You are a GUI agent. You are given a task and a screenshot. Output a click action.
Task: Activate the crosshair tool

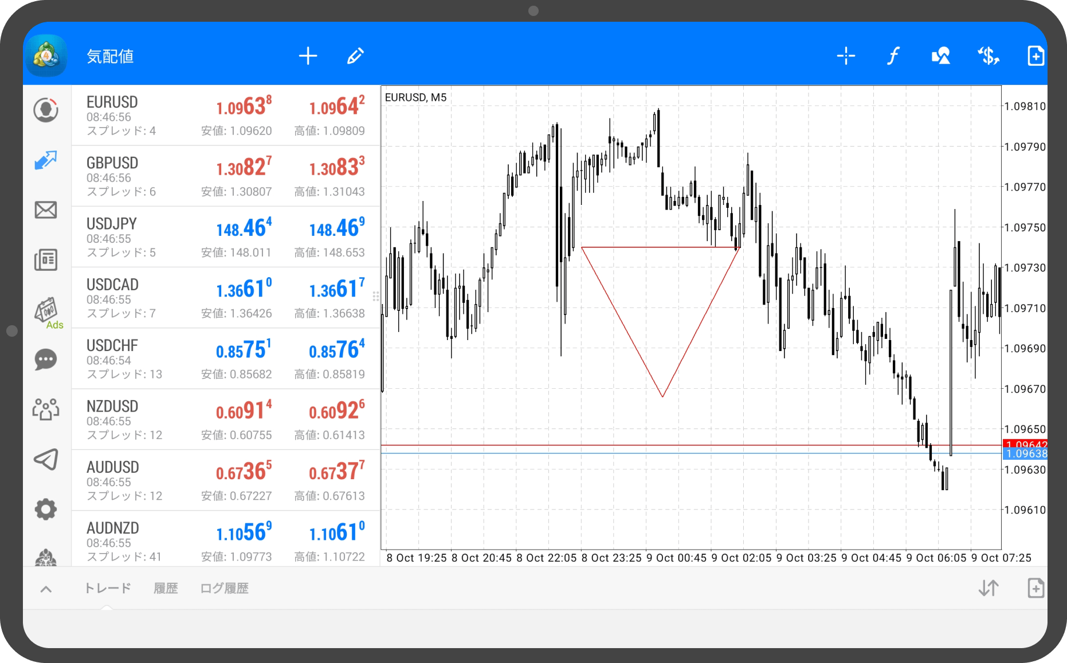(846, 56)
